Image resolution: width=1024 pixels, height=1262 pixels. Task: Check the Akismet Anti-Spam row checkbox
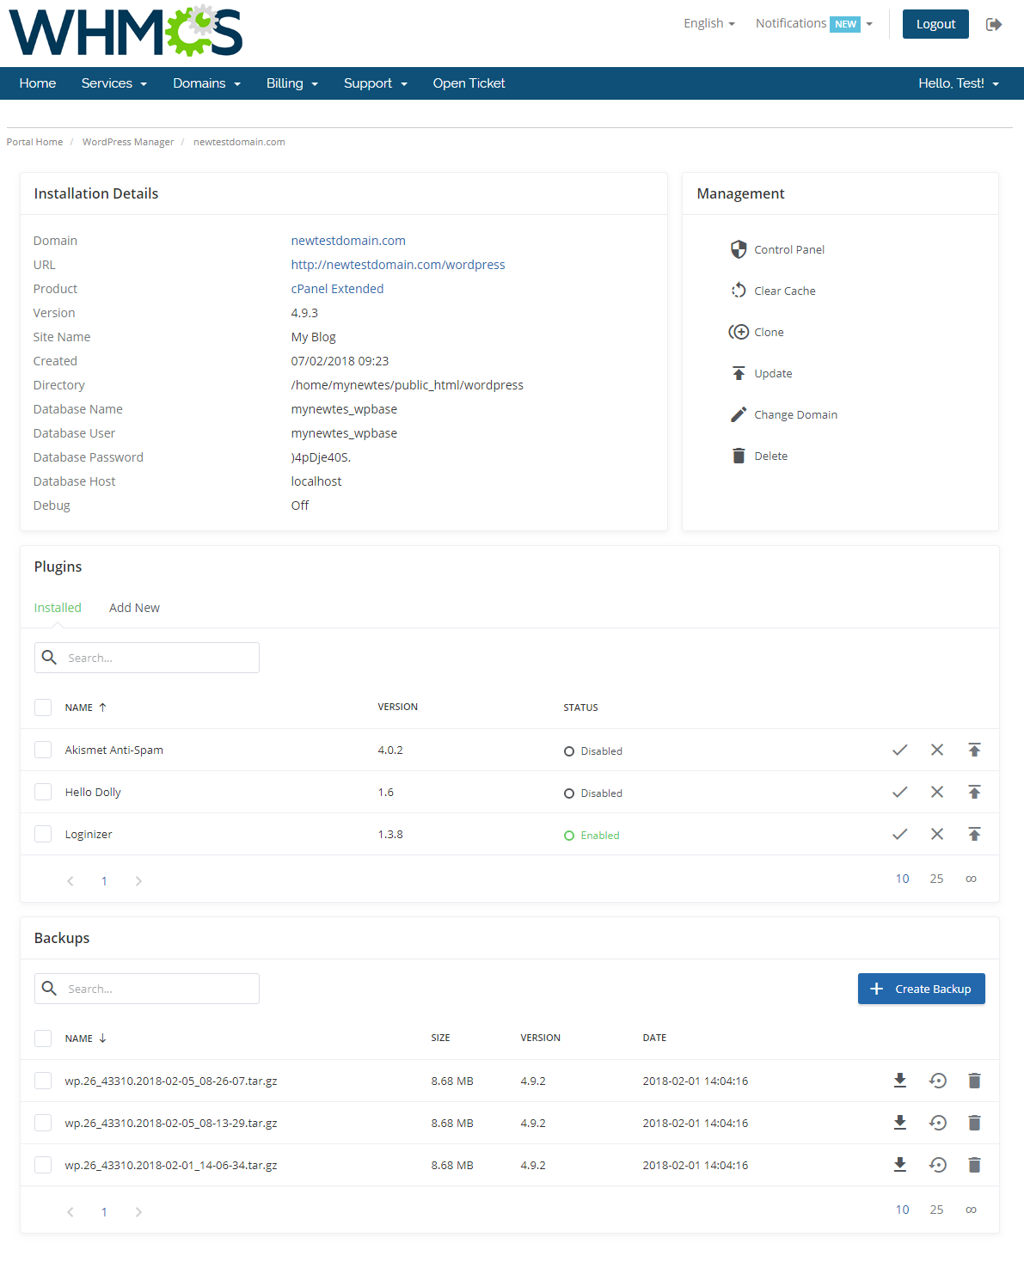coord(43,750)
